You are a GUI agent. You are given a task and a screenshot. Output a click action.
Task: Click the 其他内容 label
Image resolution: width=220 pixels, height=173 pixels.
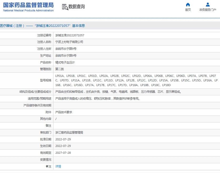point(46,119)
